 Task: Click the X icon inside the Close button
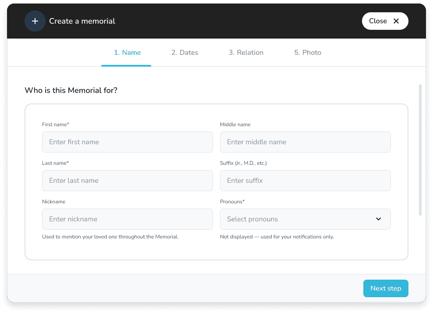coord(396,21)
